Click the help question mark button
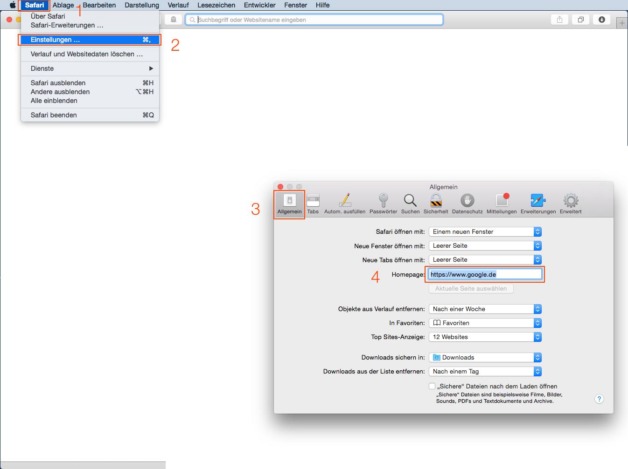 pos(600,399)
